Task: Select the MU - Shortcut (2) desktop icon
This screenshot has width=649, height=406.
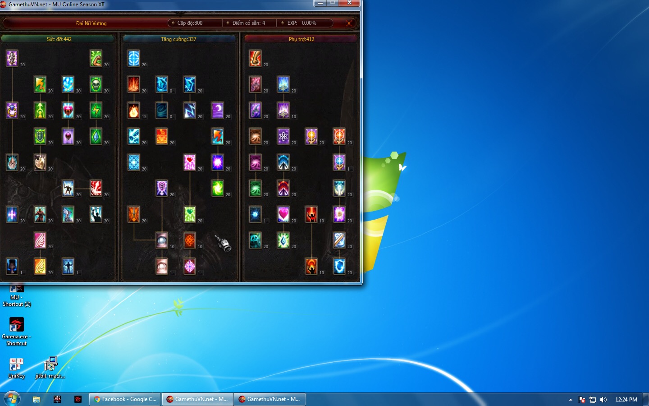Action: coord(17,296)
